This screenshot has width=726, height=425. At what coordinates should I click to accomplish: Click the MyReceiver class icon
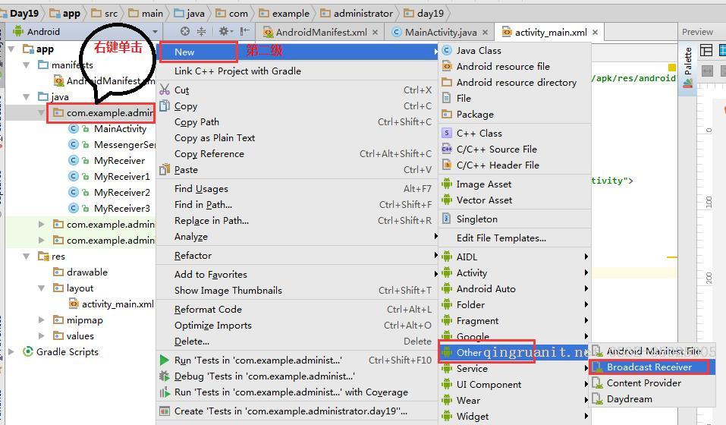pos(73,161)
